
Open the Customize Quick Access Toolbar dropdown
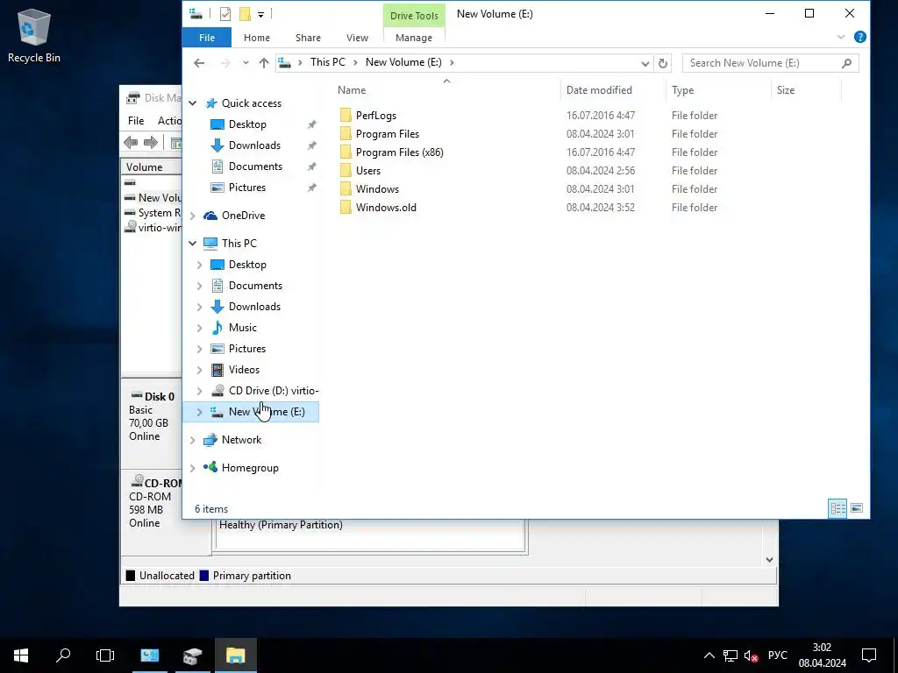click(260, 14)
